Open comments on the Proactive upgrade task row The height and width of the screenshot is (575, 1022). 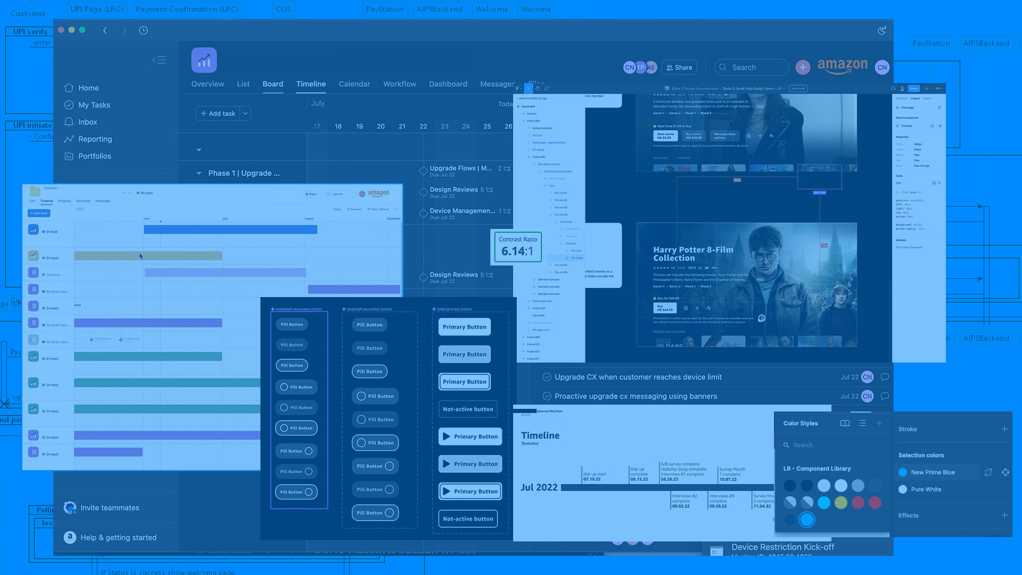pyautogui.click(x=885, y=396)
